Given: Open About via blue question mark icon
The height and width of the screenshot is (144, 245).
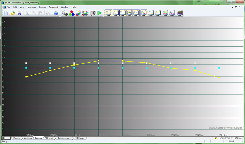Looking at the screenshot, I should 56,13.
